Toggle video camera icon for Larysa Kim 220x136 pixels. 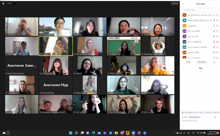217,26
